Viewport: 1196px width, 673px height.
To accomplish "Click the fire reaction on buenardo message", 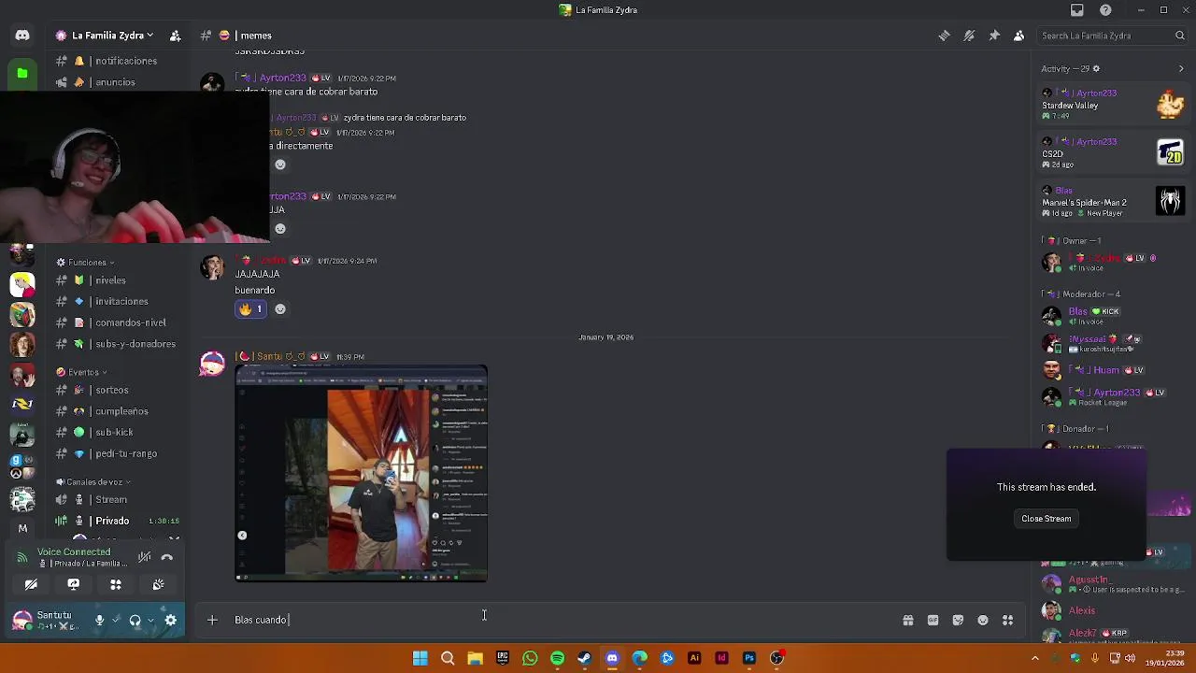I will [x=249, y=309].
